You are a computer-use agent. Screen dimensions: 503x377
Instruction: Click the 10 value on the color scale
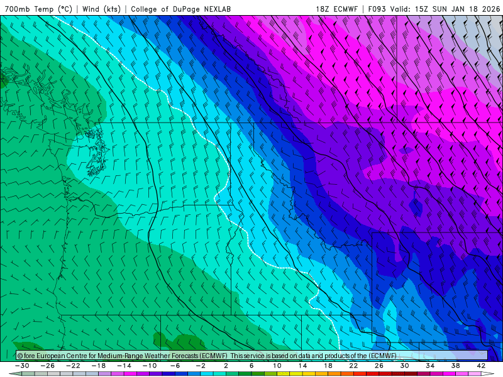(277, 366)
